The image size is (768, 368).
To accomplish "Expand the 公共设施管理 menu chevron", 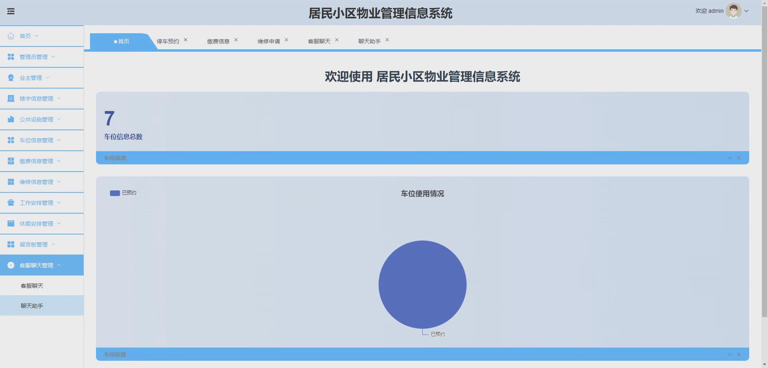I will 58,119.
